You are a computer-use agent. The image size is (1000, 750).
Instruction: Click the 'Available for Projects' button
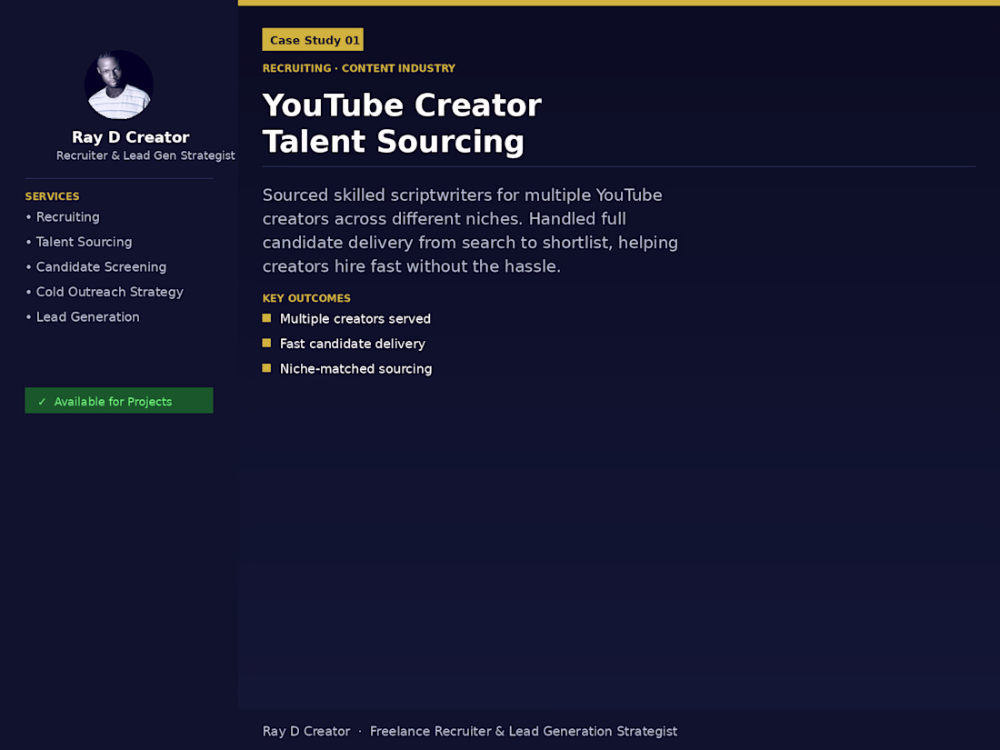118,401
